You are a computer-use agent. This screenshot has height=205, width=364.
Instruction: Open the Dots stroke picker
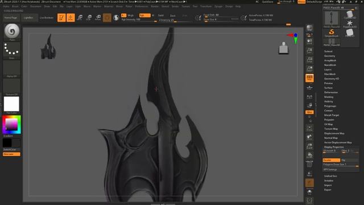11,50
